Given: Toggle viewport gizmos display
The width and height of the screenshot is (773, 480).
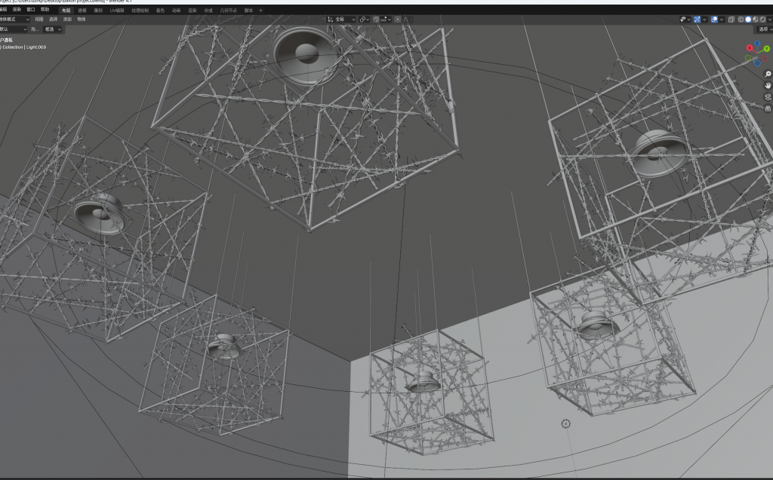Looking at the screenshot, I should 697,19.
